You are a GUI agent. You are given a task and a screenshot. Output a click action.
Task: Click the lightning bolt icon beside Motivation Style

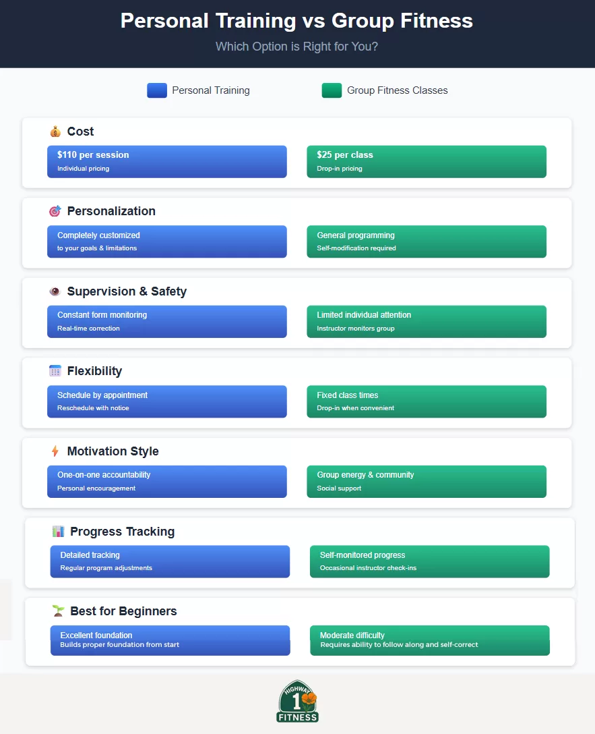(x=55, y=451)
